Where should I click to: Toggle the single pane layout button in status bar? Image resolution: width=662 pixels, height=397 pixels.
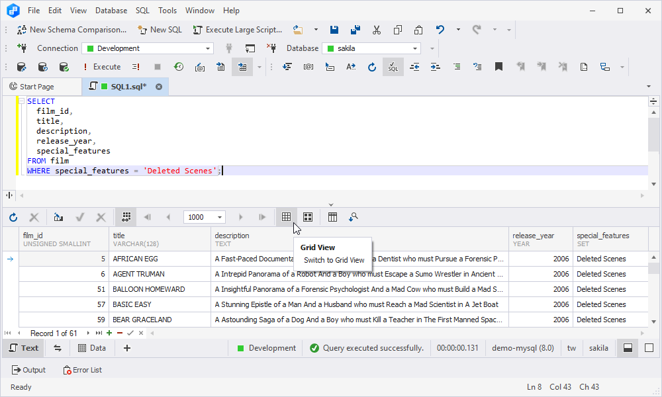click(649, 348)
